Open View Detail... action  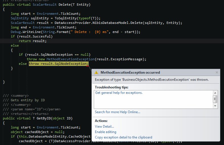coord(104,127)
